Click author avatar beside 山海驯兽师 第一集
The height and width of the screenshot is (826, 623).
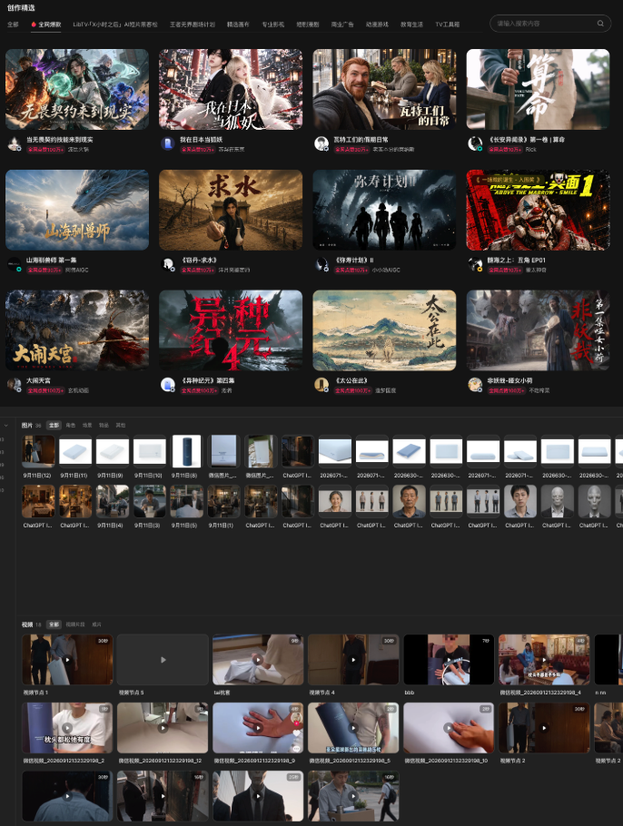15,264
